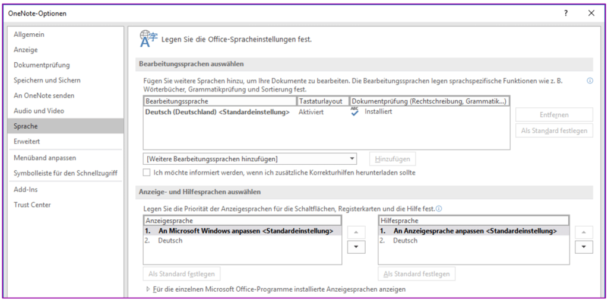Open Menüband anpassen settings
The width and height of the screenshot is (608, 300).
pos(66,158)
